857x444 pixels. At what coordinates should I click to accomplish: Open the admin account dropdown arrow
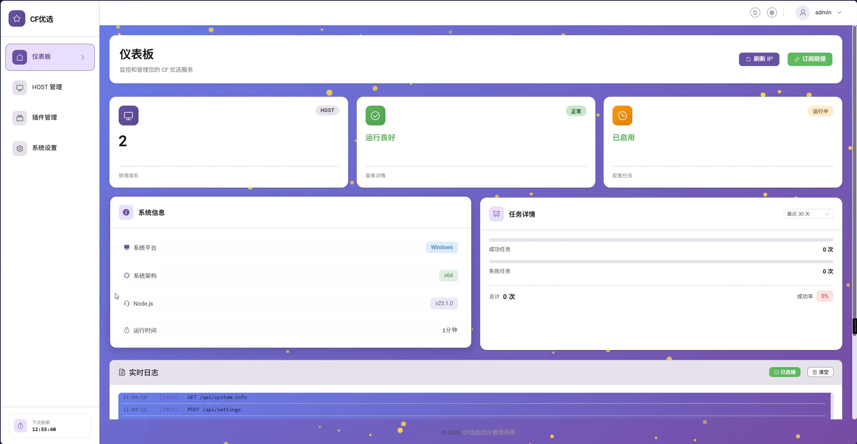click(x=839, y=13)
